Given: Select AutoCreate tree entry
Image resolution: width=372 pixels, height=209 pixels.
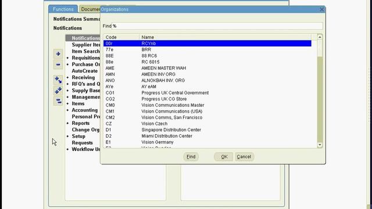Looking at the screenshot, I should (x=85, y=71).
